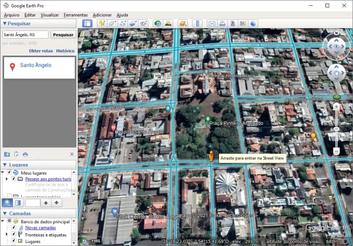Click the hand move joystick control
This screenshot has height=246, width=353.
pyautogui.click(x=337, y=73)
